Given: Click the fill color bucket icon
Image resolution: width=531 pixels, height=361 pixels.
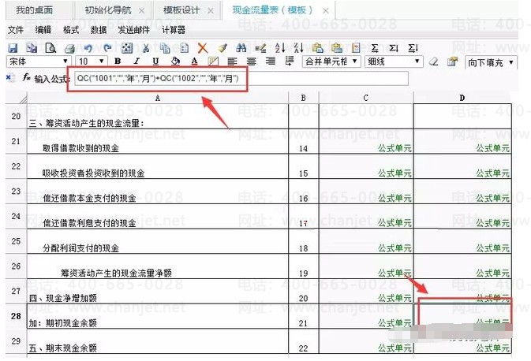Looking at the screenshot, I should [x=175, y=61].
